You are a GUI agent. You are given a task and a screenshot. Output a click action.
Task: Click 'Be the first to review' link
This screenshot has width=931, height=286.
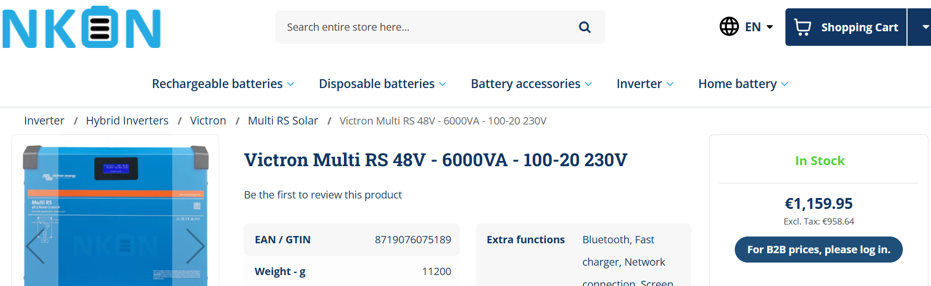point(323,195)
